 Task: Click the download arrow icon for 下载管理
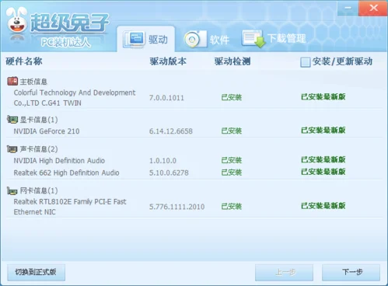(253, 39)
